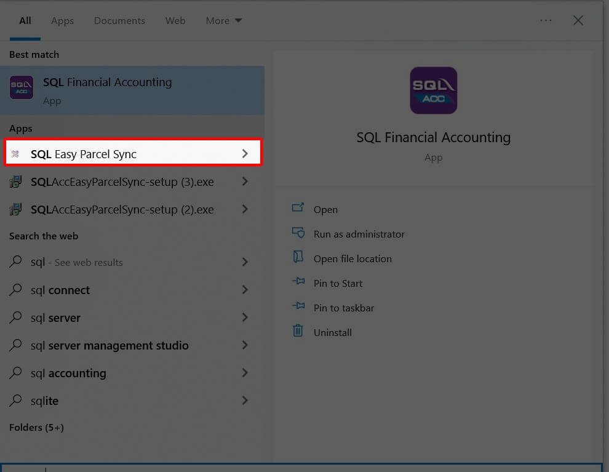
Task: Click the Run as administrator shield icon
Action: (x=298, y=233)
